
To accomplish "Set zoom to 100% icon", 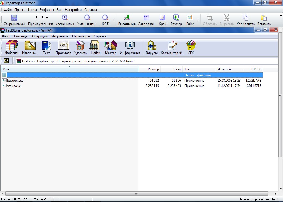I will point(105,18).
